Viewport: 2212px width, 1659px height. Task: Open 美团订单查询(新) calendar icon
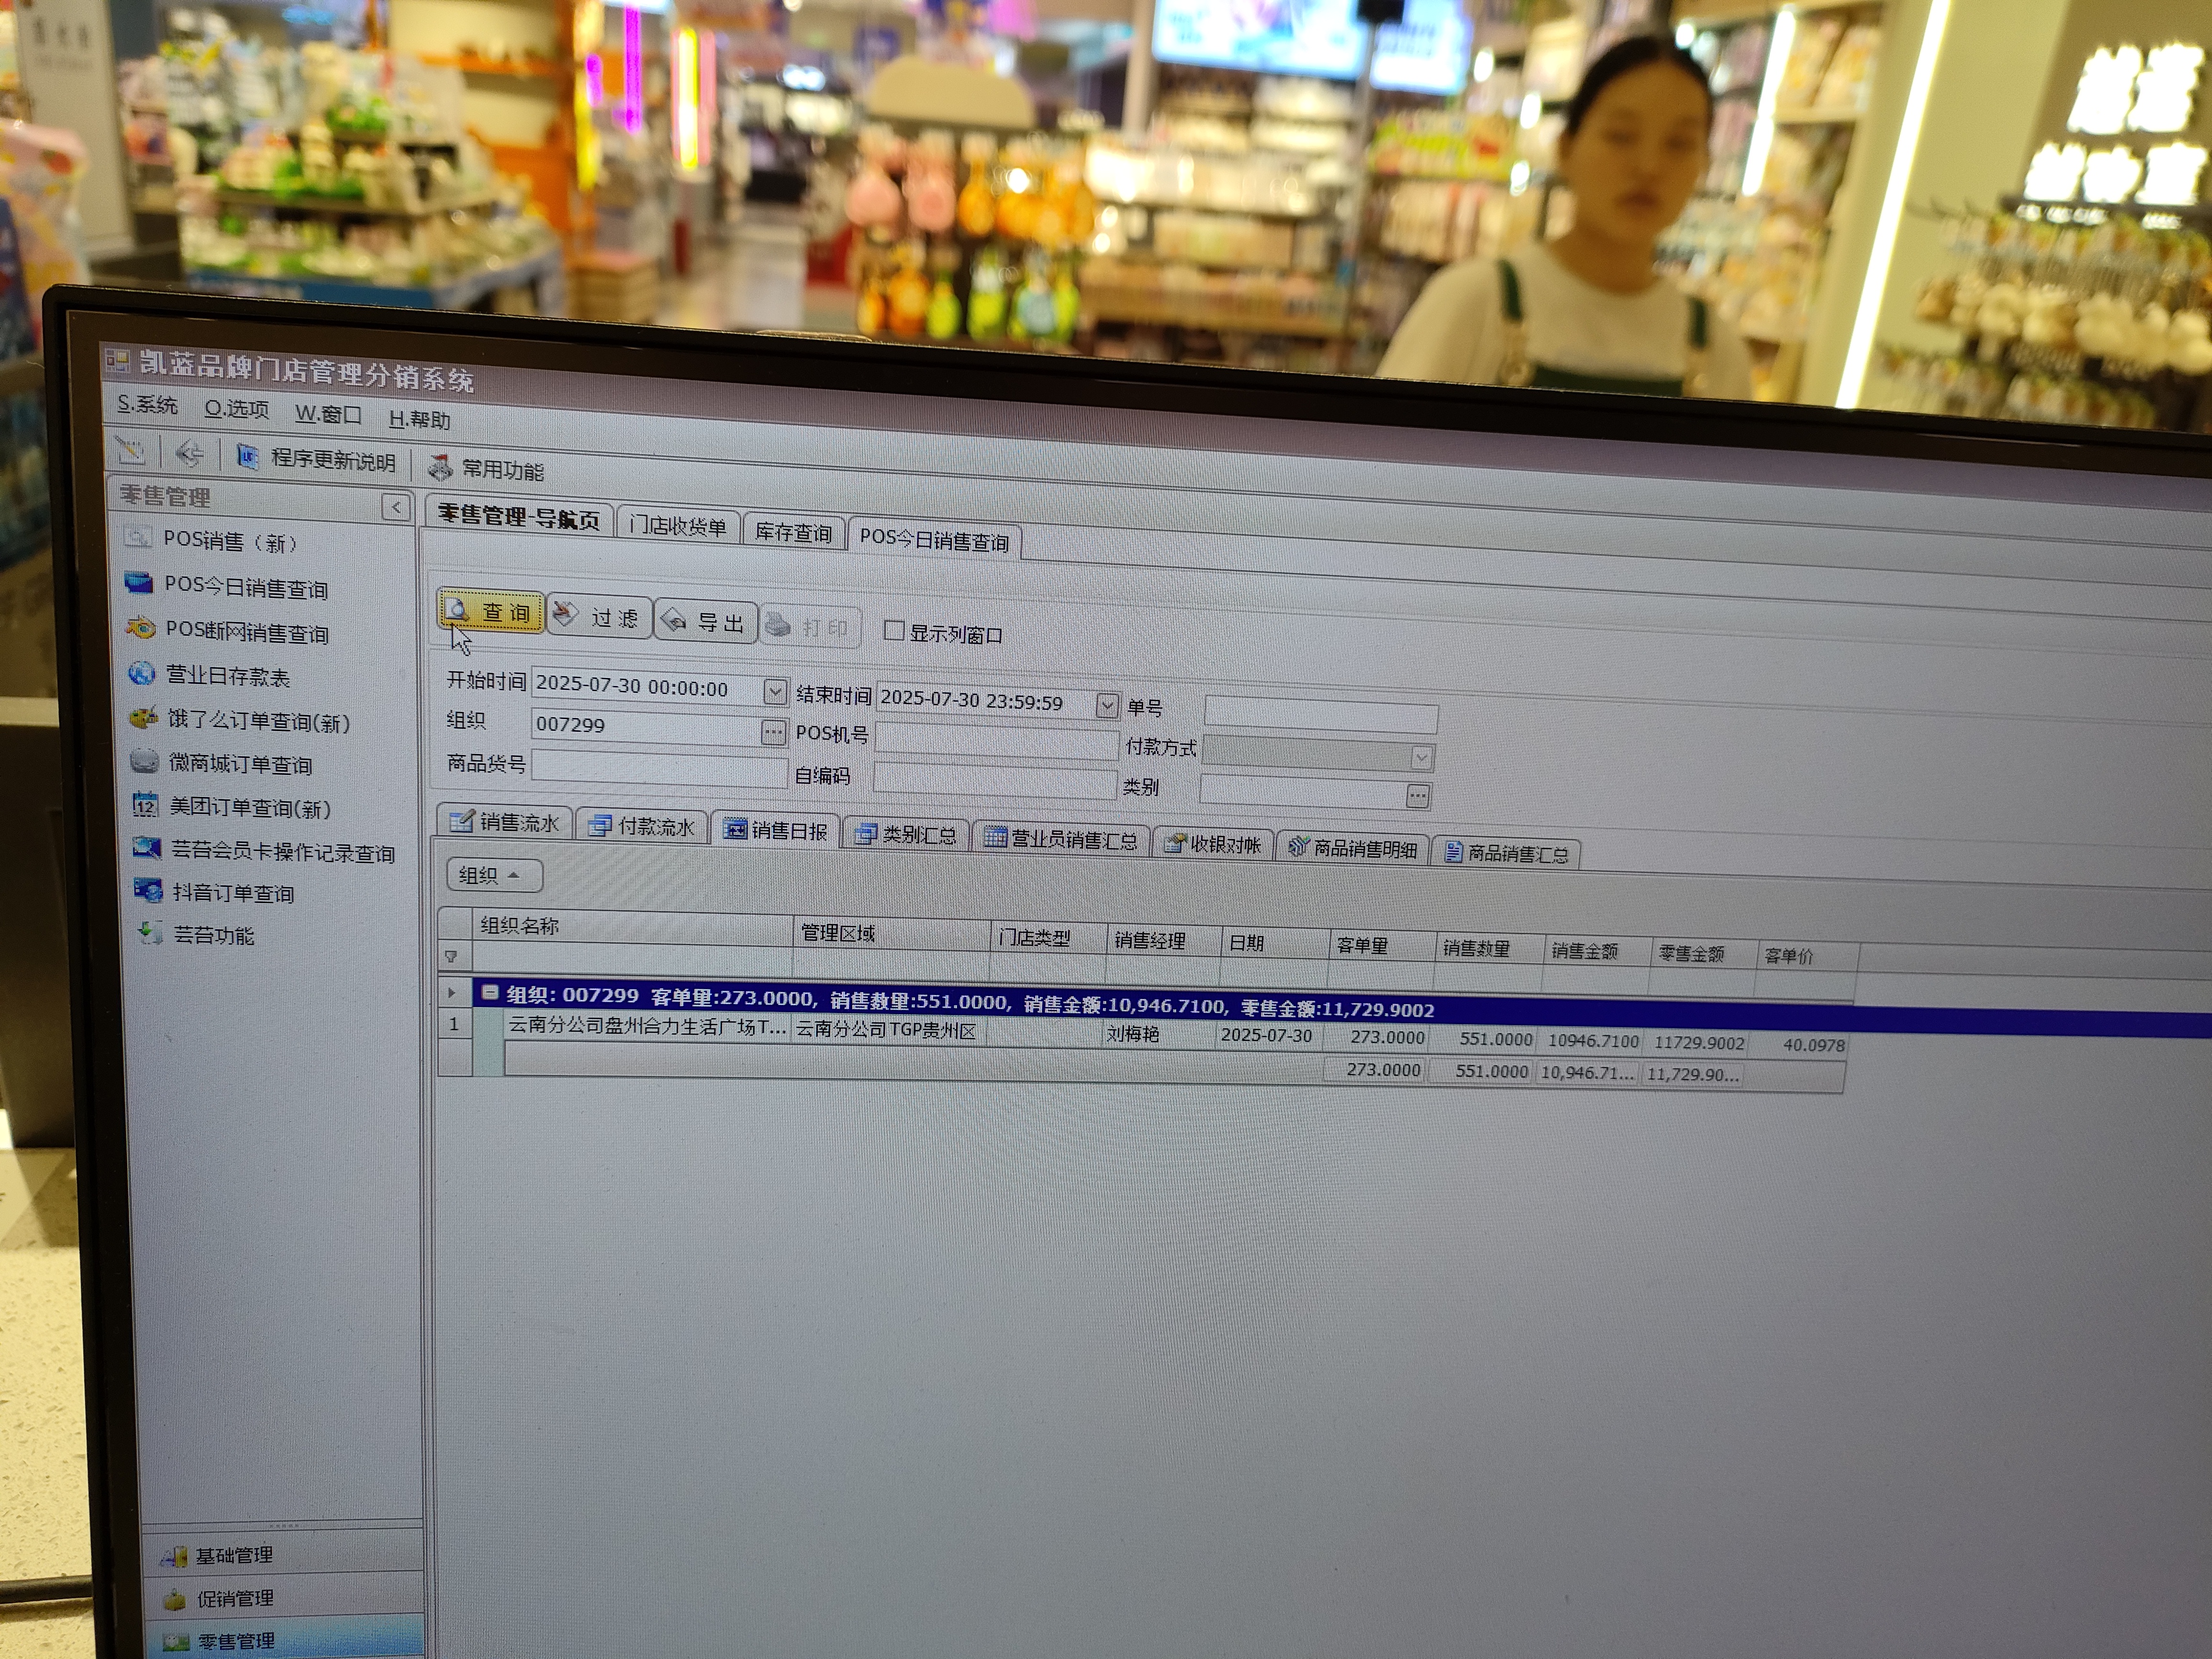click(145, 804)
